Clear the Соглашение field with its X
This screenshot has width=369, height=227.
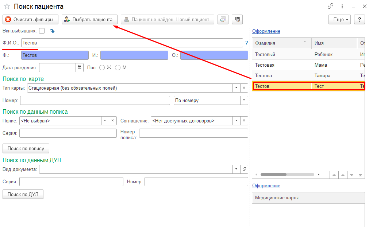pyautogui.click(x=244, y=121)
